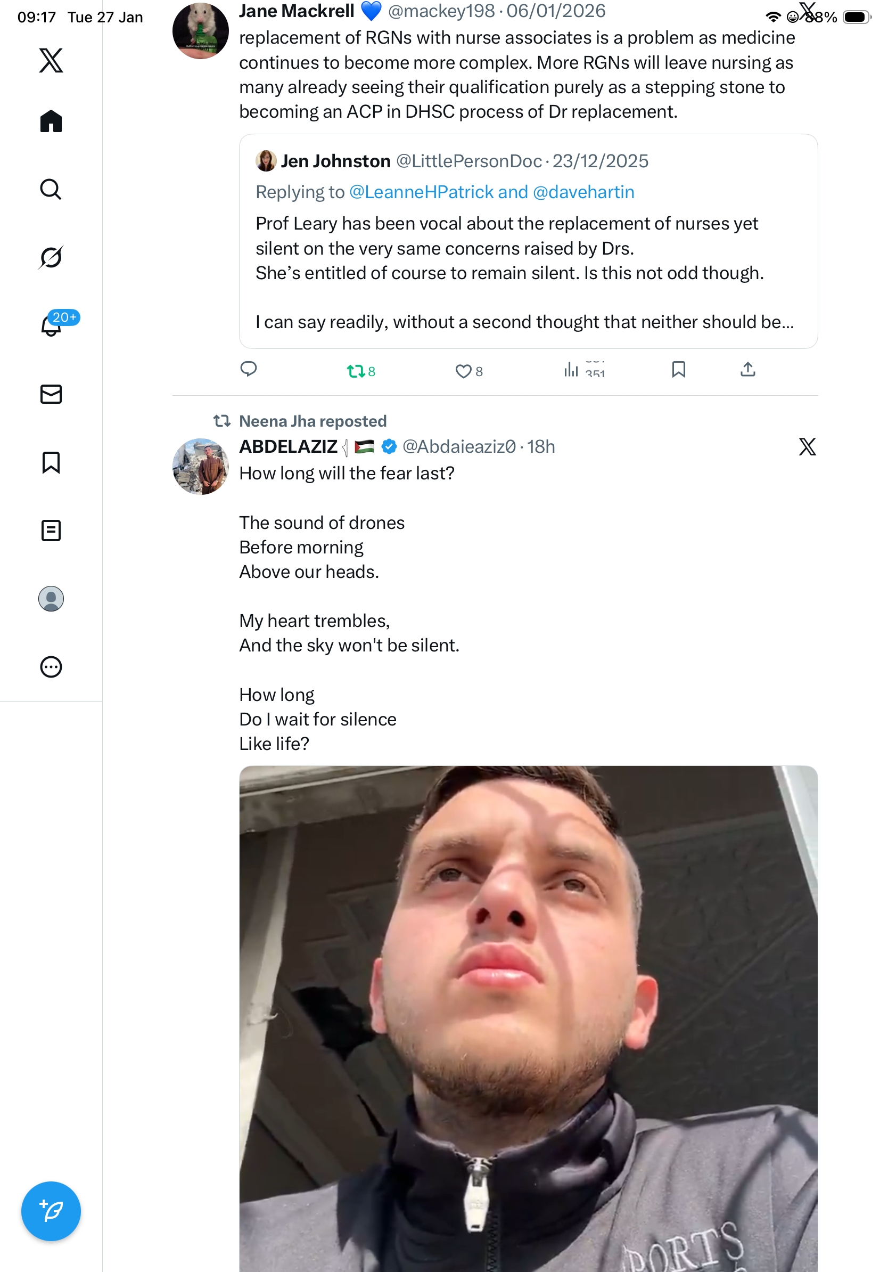Open Lists from the sidebar
Image resolution: width=888 pixels, height=1272 pixels.
click(x=51, y=530)
